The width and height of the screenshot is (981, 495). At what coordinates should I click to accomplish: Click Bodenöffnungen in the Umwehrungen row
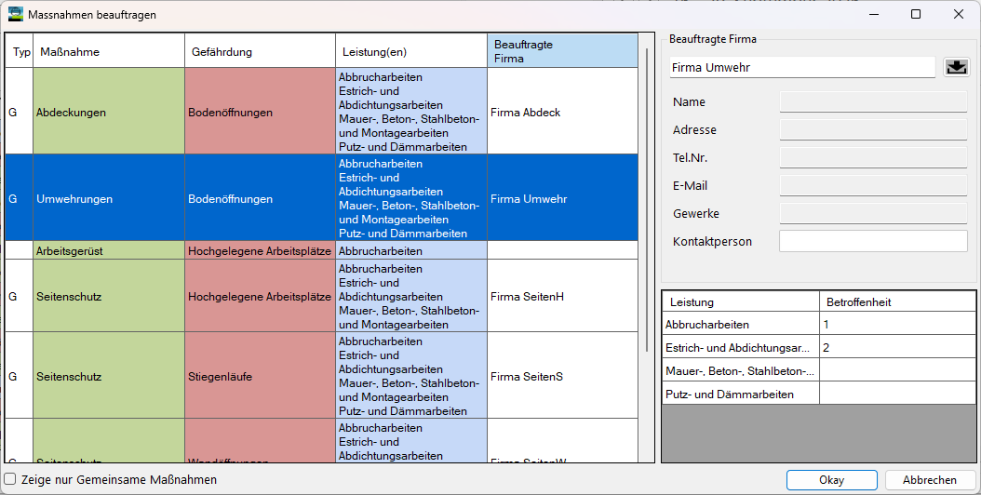click(261, 198)
